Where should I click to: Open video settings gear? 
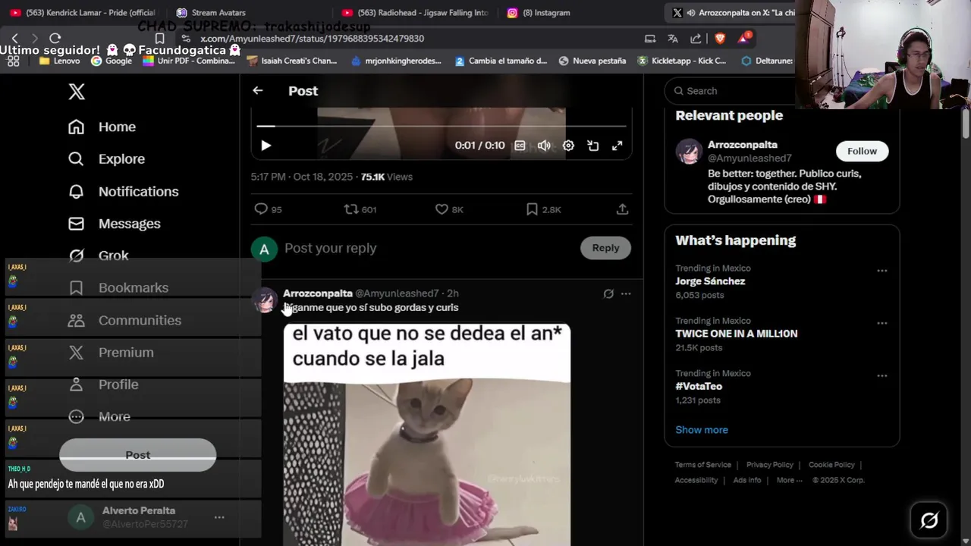(x=568, y=146)
